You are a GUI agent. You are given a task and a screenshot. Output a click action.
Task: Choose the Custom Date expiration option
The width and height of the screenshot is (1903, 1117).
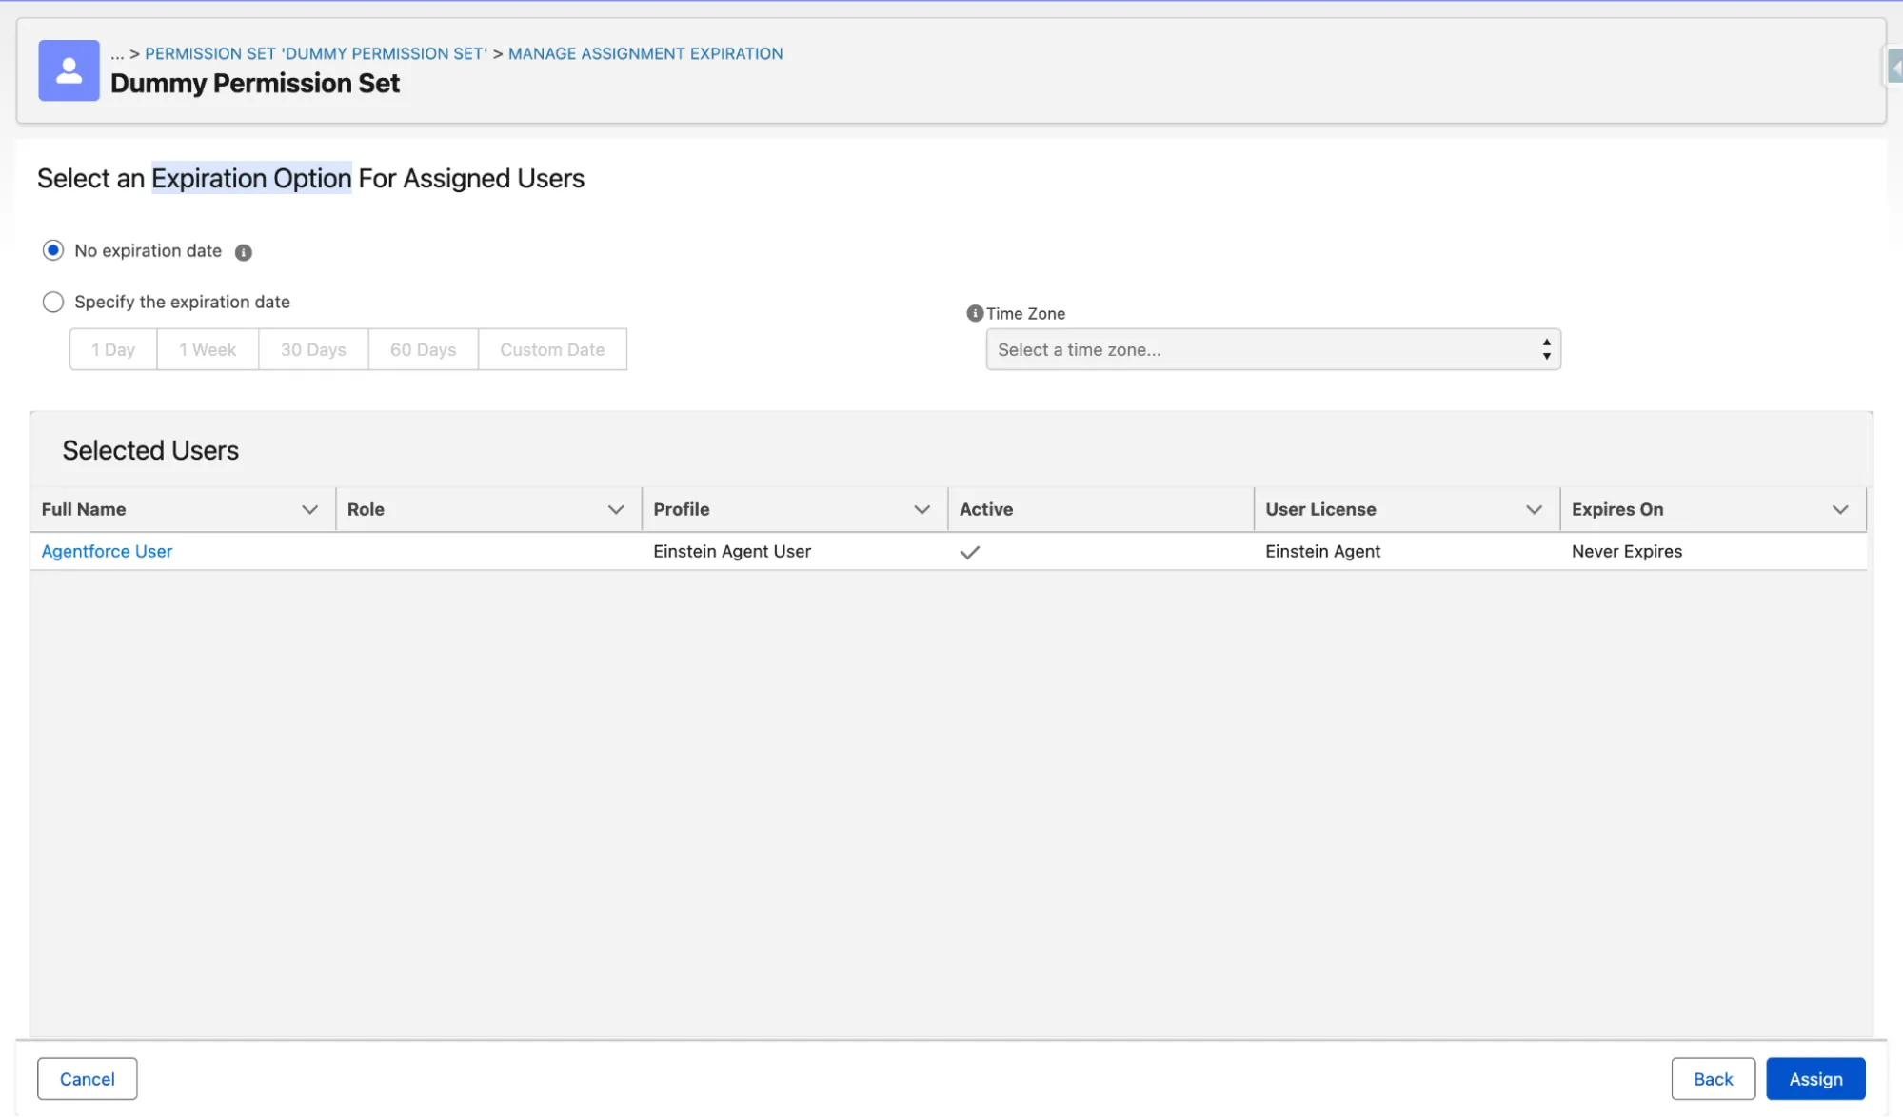point(552,349)
